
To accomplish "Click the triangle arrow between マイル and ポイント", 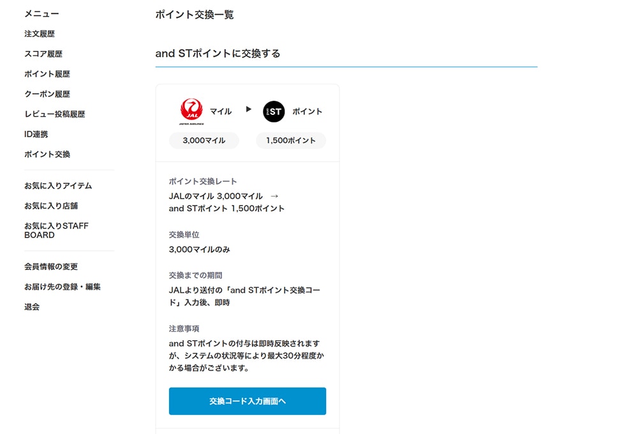I will tap(249, 109).
